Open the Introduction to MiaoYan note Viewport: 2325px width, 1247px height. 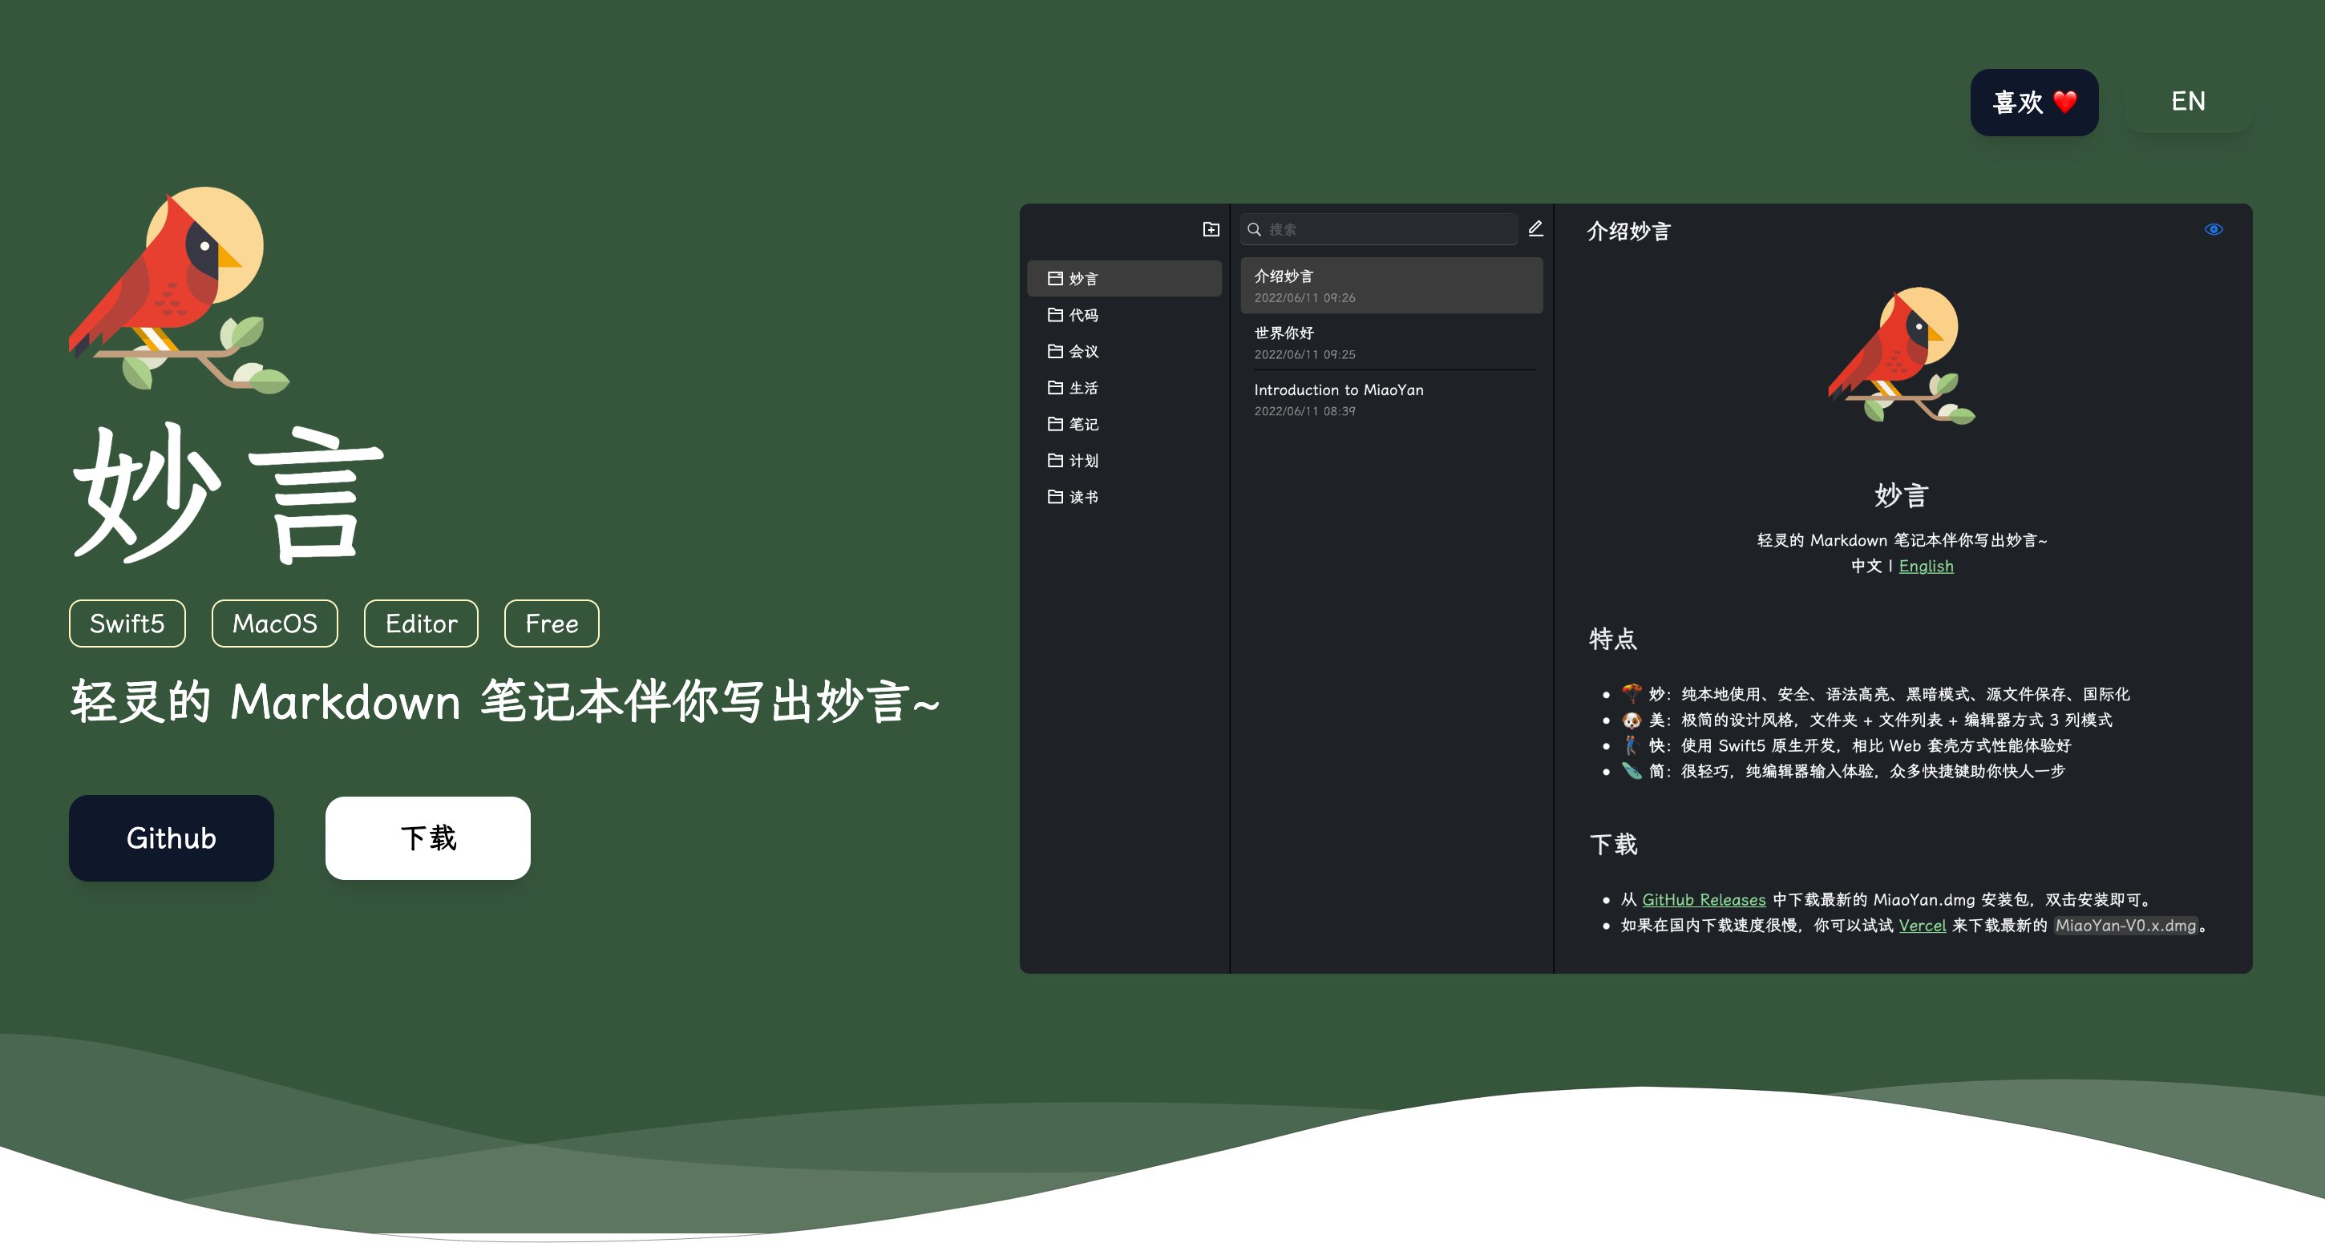(x=1390, y=399)
